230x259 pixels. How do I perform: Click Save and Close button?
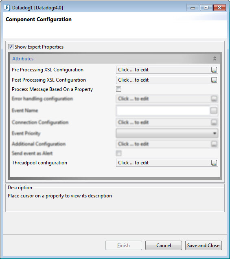point(203,245)
